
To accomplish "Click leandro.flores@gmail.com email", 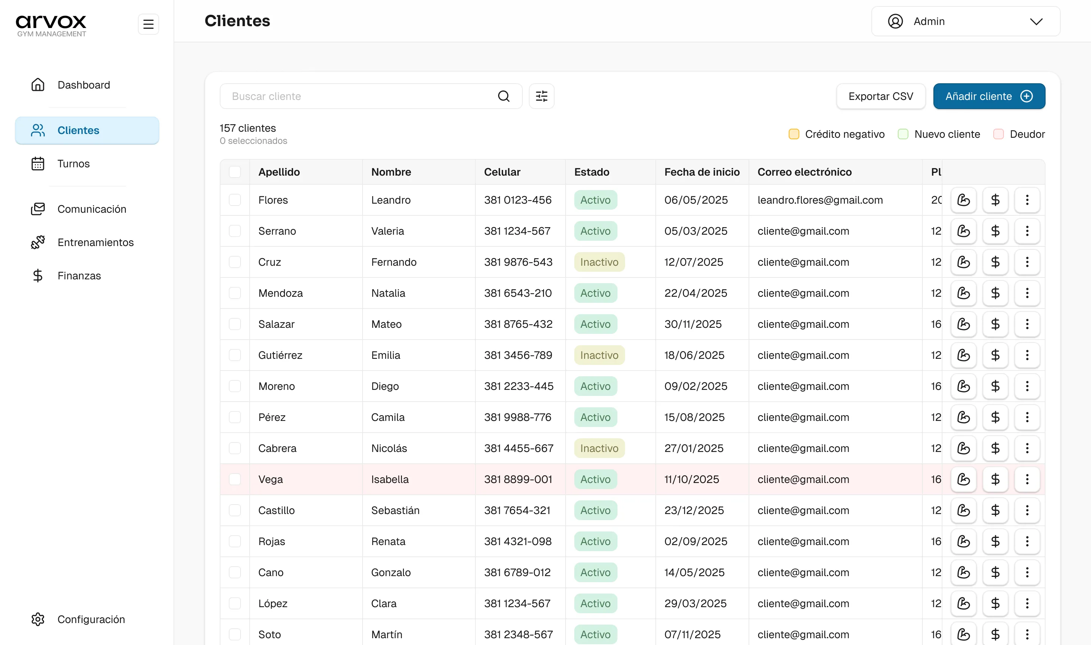I will (820, 200).
